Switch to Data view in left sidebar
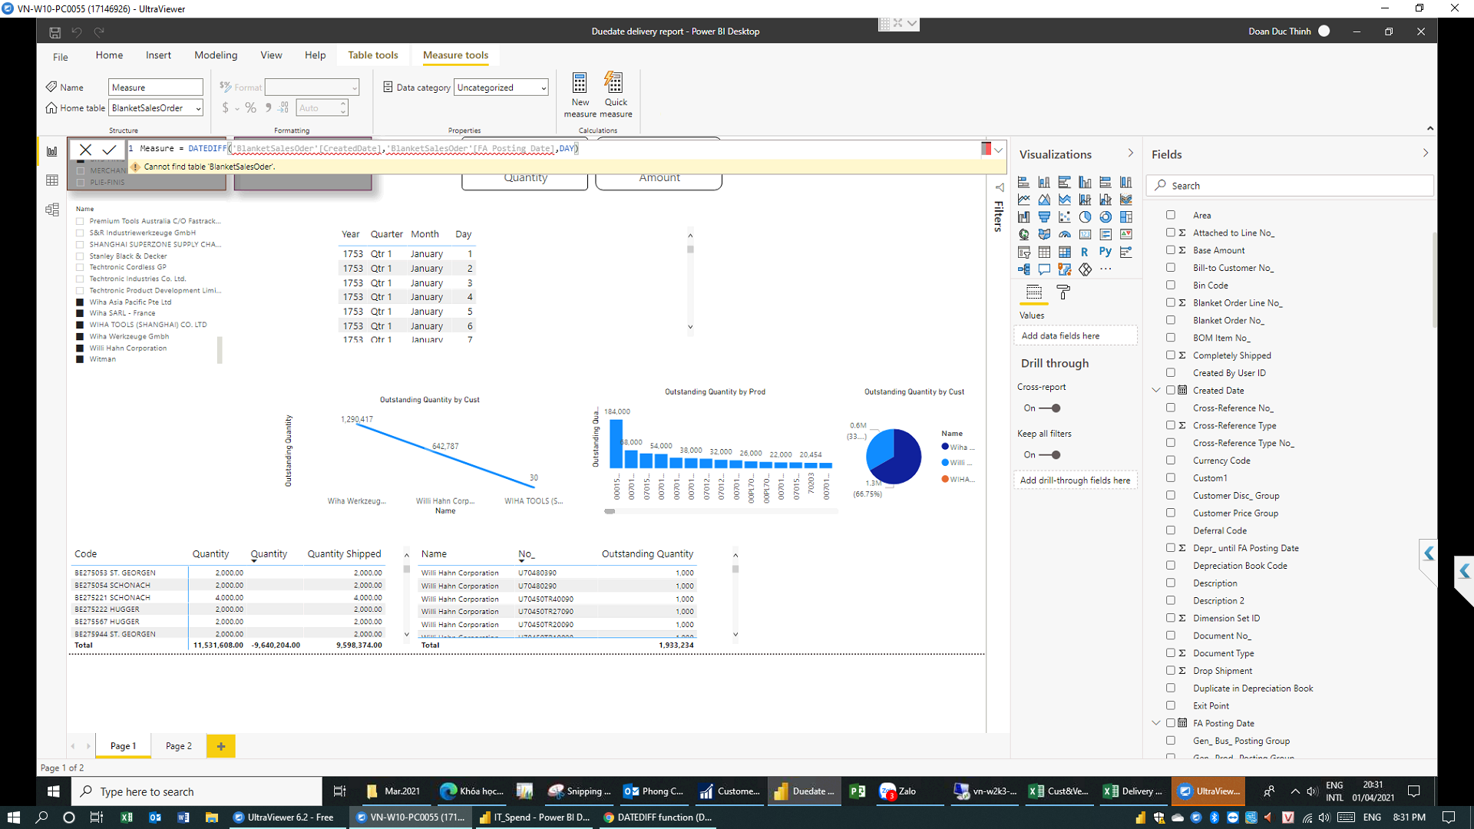 pos(52,180)
